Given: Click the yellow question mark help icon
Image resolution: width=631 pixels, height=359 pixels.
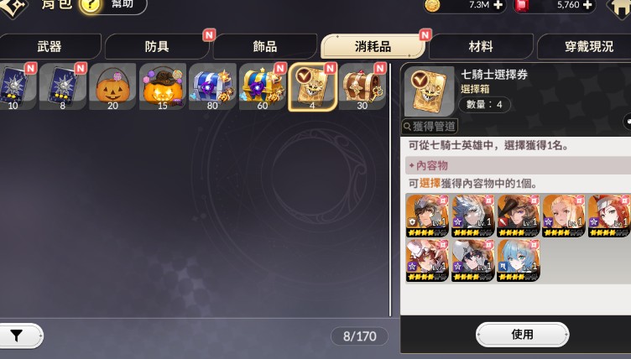Looking at the screenshot, I should point(90,6).
